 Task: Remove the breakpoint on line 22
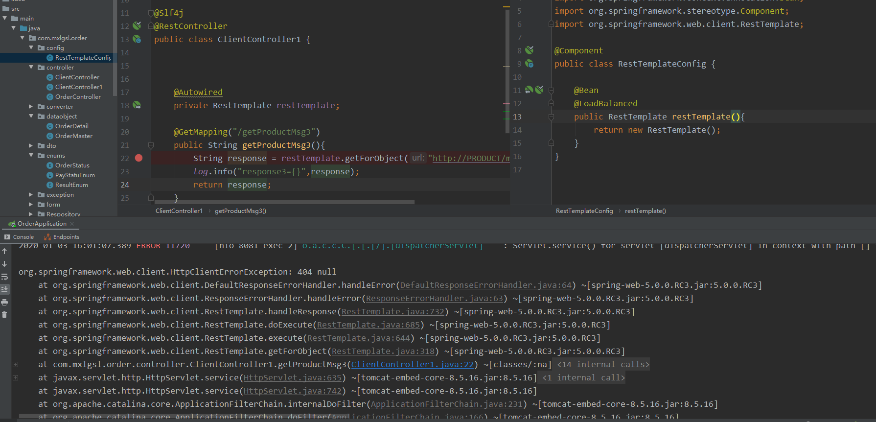click(138, 158)
